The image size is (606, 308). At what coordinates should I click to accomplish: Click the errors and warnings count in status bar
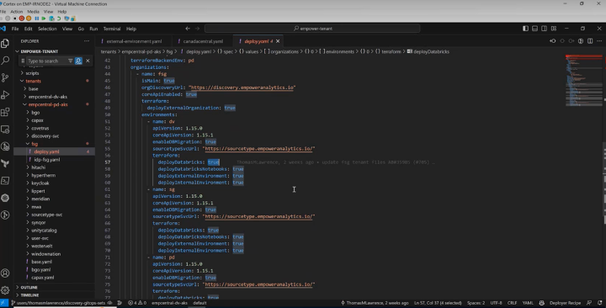(x=137, y=303)
